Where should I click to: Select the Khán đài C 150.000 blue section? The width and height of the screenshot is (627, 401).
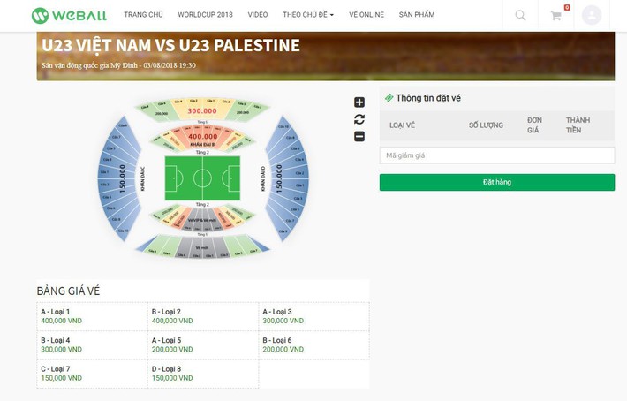[123, 178]
